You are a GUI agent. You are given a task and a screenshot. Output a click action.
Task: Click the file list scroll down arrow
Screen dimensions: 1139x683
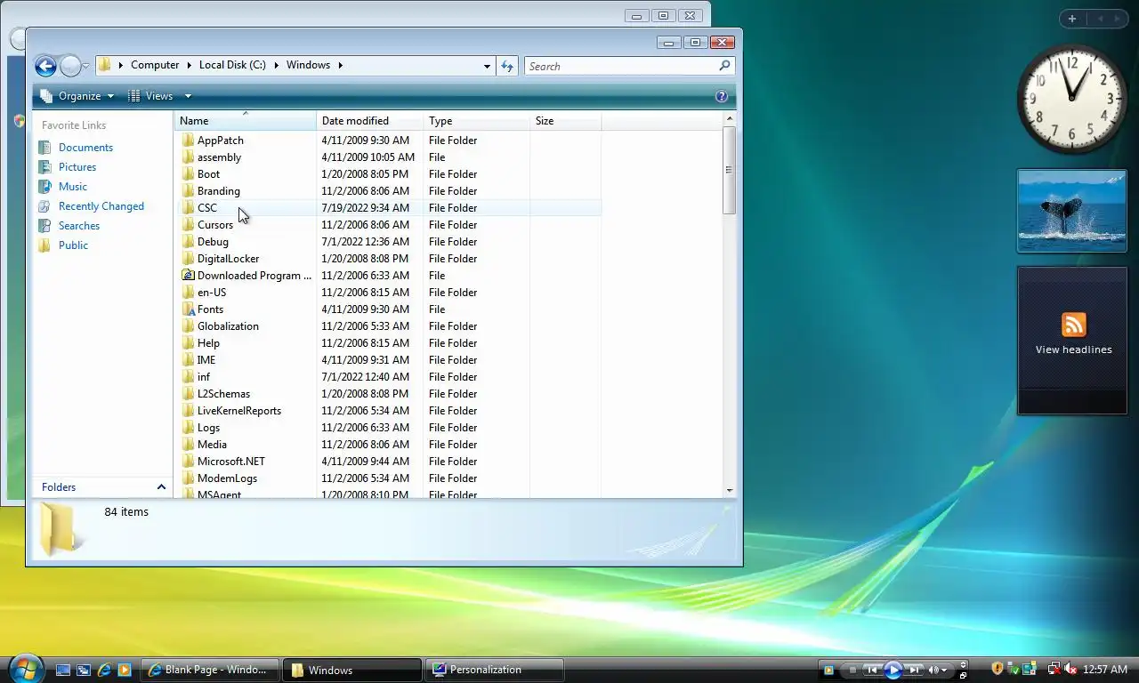[730, 490]
